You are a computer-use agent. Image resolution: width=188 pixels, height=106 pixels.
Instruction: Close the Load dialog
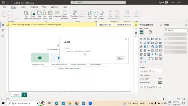(126, 39)
